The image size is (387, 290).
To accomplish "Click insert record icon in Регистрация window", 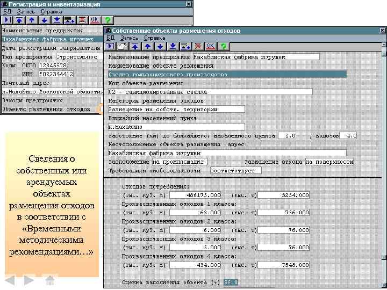I will [x=69, y=20].
